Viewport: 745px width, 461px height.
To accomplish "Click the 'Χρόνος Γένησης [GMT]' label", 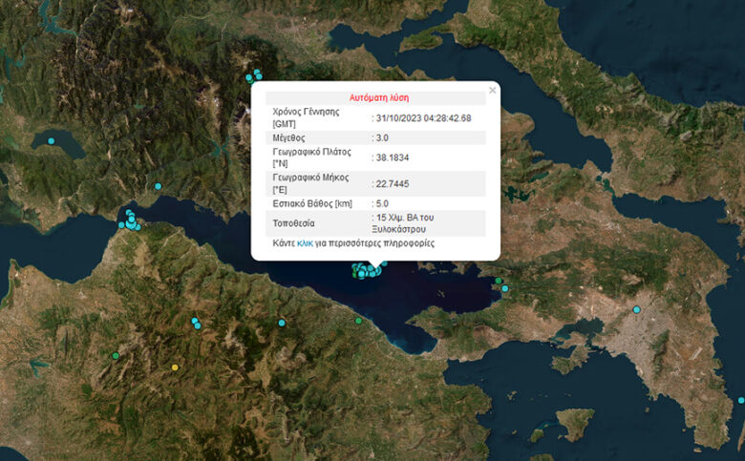I will 306,117.
